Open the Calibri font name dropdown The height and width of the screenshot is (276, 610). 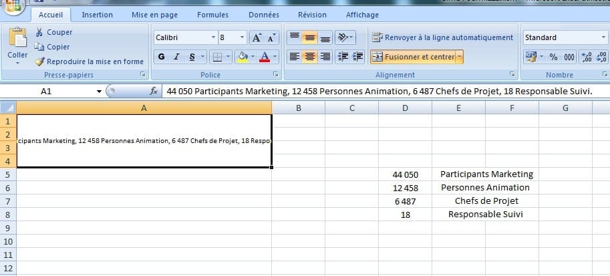213,38
